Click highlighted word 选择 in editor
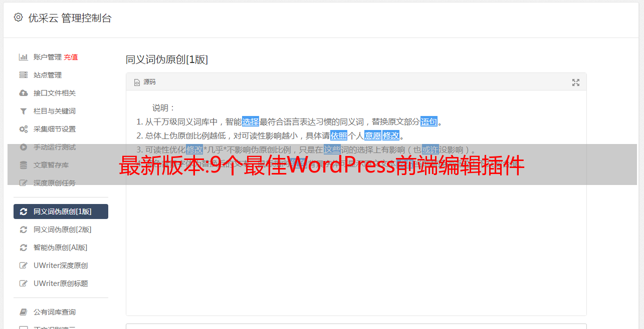The height and width of the screenshot is (329, 644). [251, 121]
